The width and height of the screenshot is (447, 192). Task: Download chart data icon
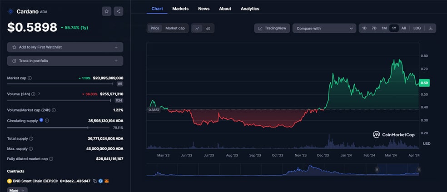coord(431,28)
